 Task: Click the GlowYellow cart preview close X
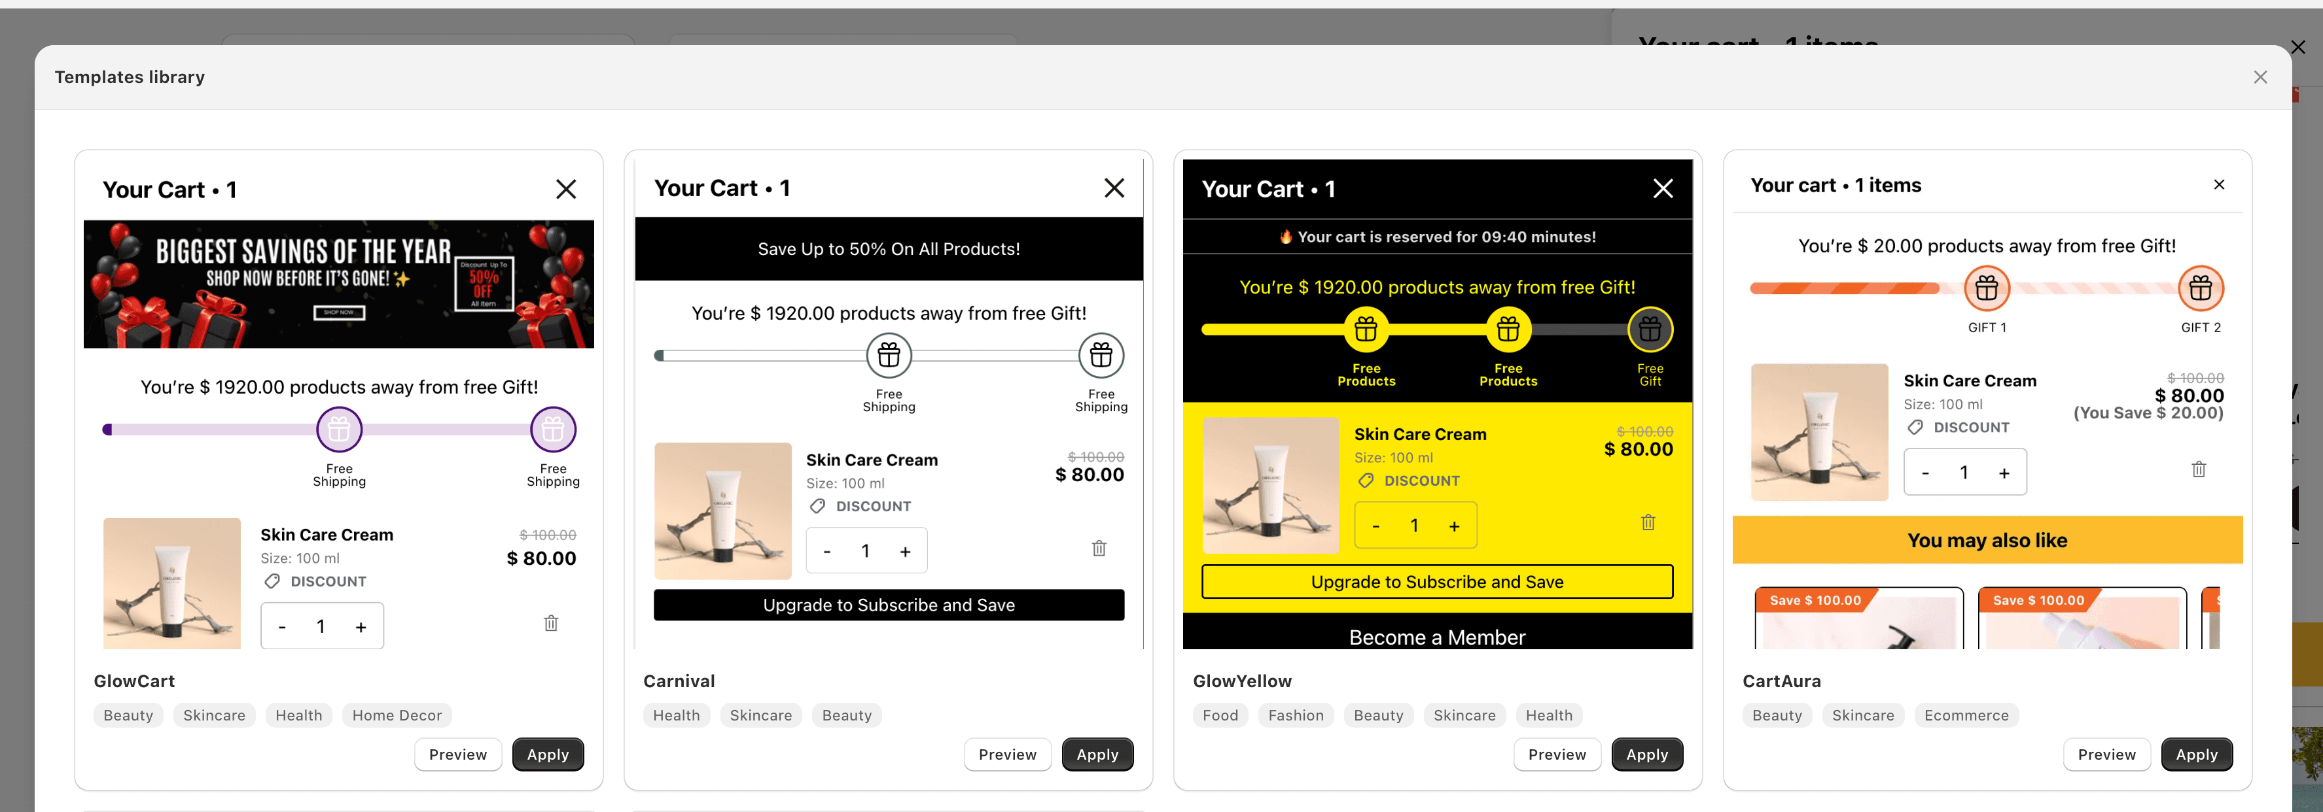point(1663,188)
